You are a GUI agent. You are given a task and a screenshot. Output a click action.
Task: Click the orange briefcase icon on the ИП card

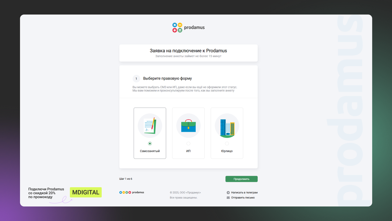[188, 125]
